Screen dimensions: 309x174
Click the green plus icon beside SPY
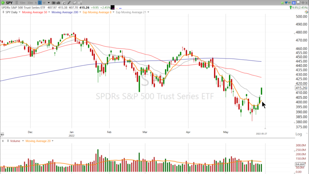tap(3, 3)
